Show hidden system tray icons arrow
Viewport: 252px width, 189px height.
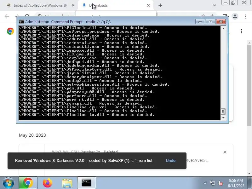coord(205,183)
